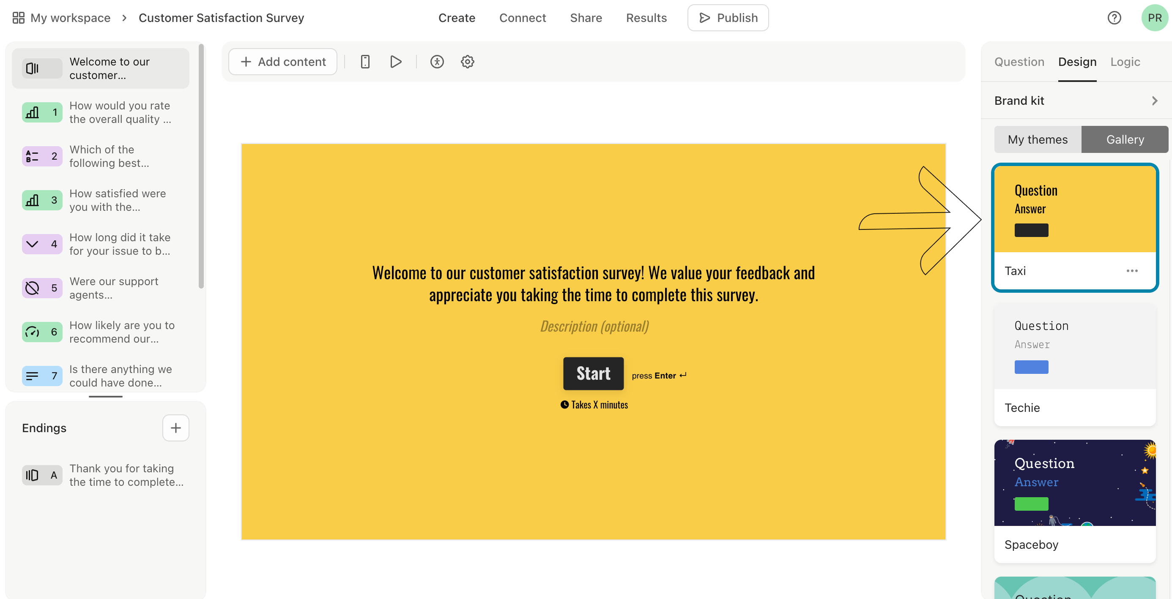The height and width of the screenshot is (599, 1172).
Task: Select 'Were our support agents' question
Action: (100, 288)
